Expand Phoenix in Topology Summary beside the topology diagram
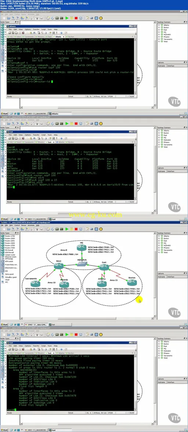This screenshot has width=188, height=432. [159, 248]
